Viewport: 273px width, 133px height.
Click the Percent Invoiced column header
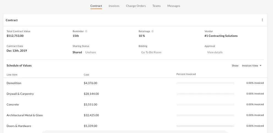186,74
